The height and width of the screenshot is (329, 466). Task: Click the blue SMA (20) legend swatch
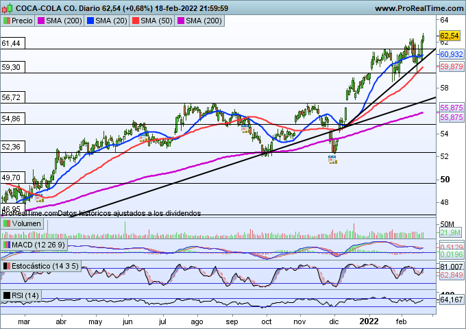click(x=90, y=21)
